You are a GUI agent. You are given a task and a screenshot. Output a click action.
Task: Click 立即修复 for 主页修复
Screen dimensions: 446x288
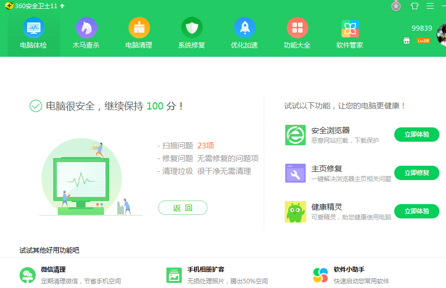point(416,173)
